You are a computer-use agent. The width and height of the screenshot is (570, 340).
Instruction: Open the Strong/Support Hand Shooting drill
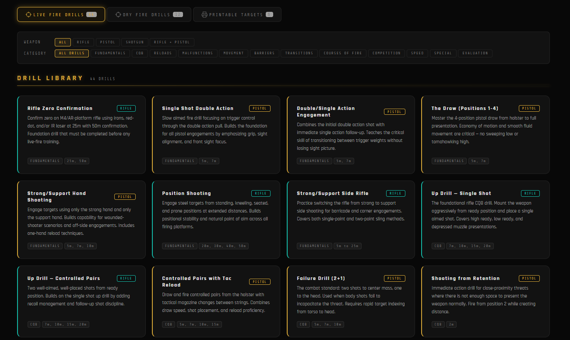pyautogui.click(x=81, y=220)
